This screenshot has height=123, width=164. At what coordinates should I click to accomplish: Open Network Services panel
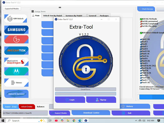16,94
